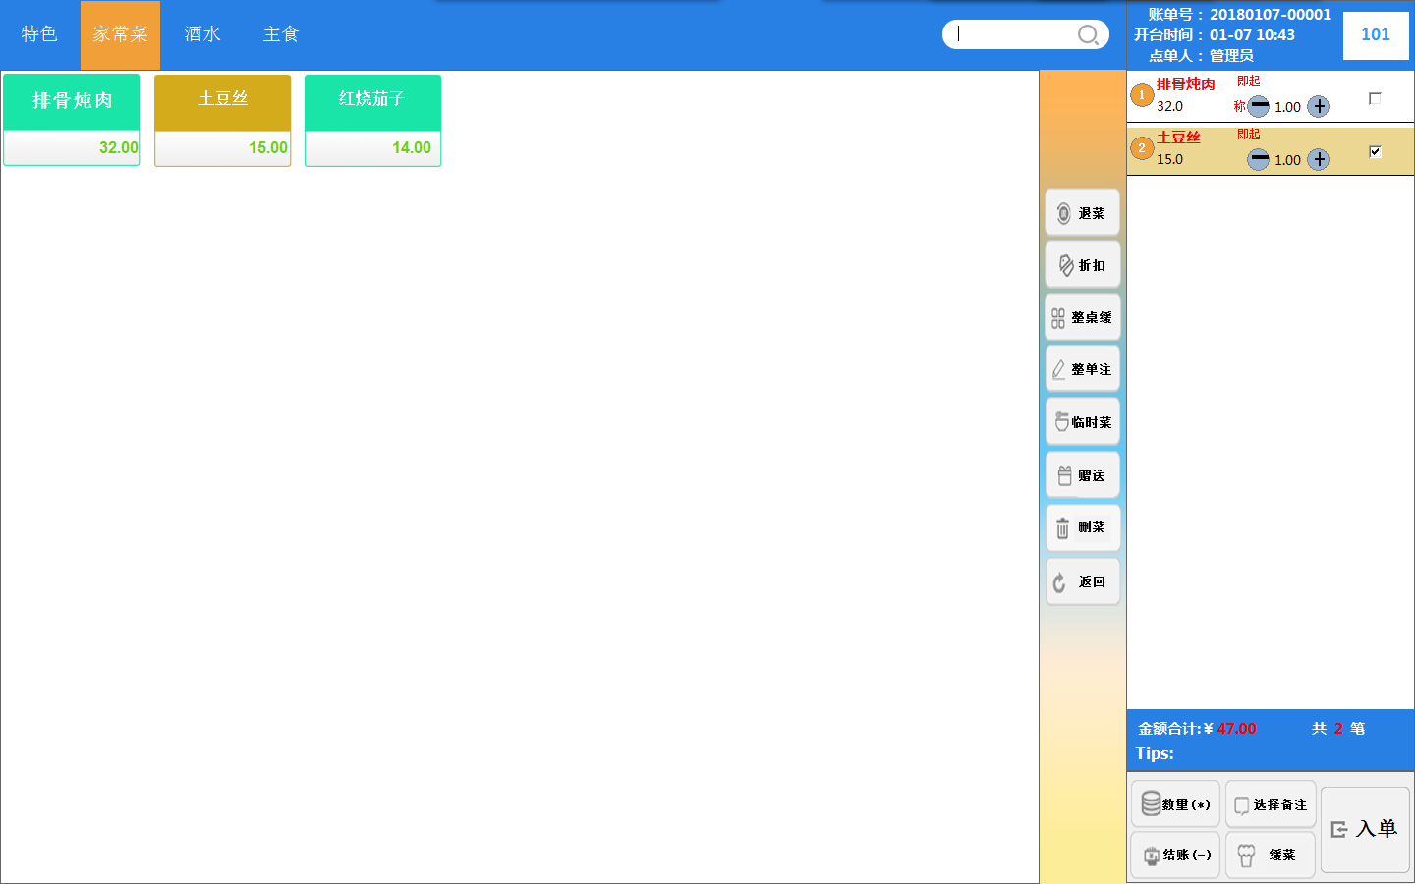Click the 整桌缓 hold table button

(1082, 318)
